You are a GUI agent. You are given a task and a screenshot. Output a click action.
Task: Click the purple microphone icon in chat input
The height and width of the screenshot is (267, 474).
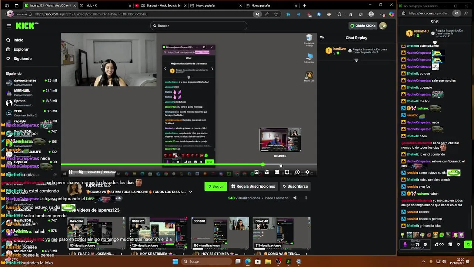(405, 244)
